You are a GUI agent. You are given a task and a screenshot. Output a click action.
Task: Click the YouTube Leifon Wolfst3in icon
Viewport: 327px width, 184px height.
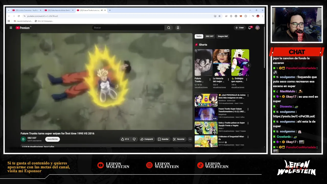tap(100, 165)
